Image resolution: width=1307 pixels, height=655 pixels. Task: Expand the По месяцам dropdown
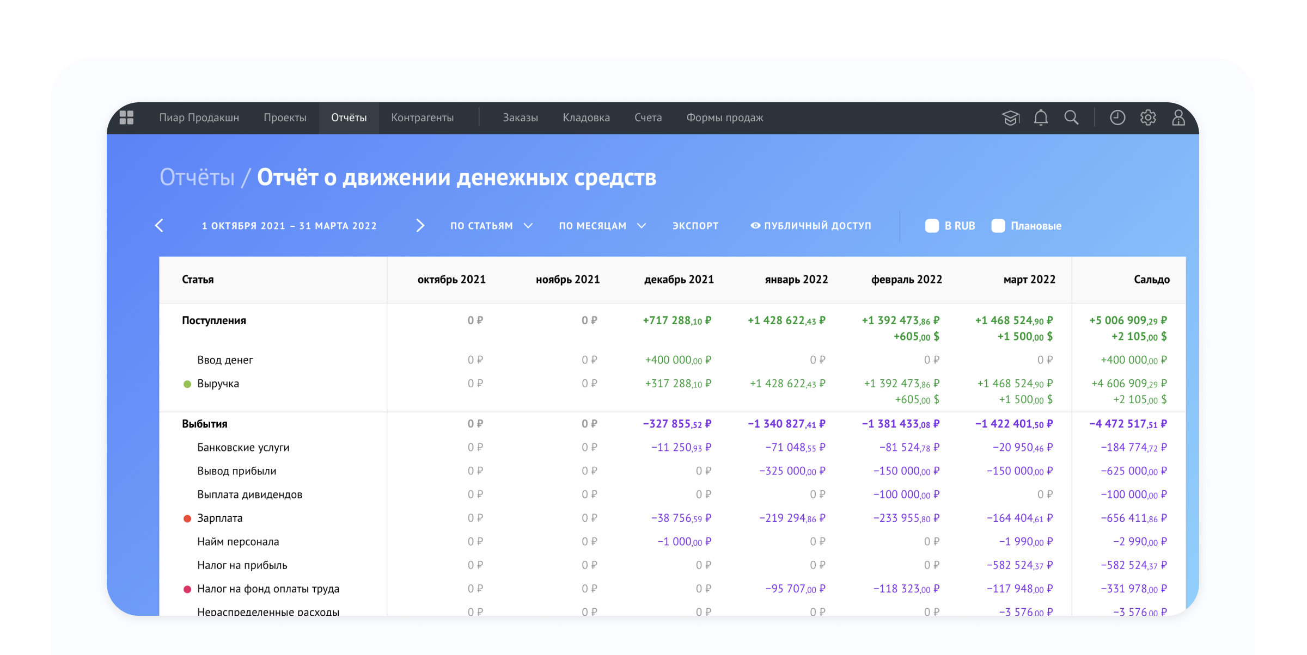(602, 226)
